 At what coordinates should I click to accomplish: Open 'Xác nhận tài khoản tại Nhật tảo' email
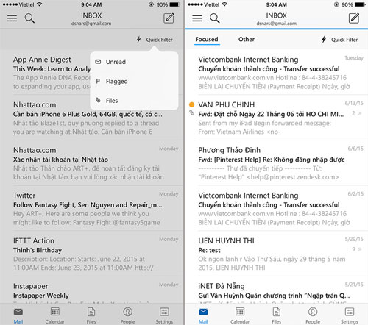click(91, 163)
